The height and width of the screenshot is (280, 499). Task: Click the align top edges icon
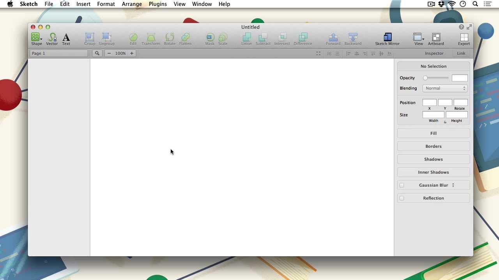(373, 53)
